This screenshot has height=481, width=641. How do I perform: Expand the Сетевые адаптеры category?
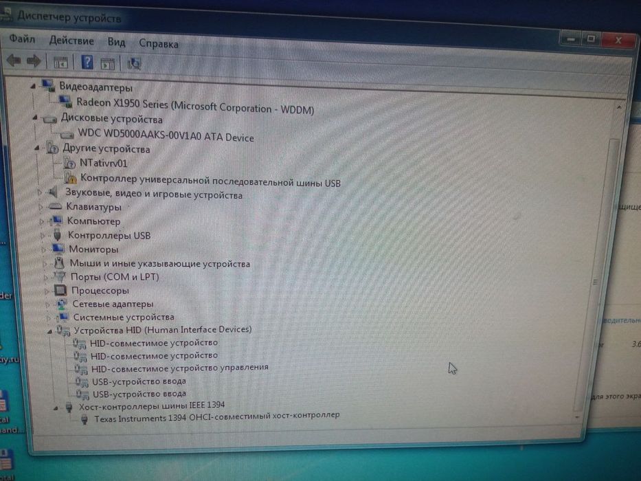click(48, 304)
